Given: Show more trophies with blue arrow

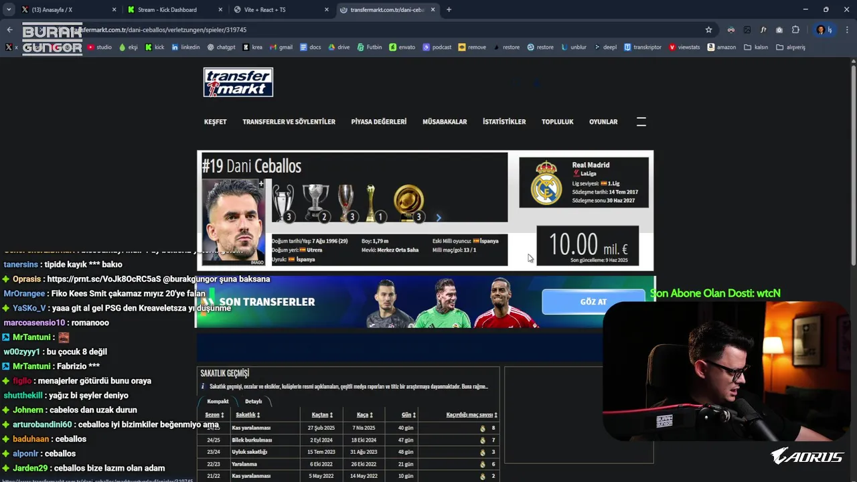Looking at the screenshot, I should (x=439, y=218).
